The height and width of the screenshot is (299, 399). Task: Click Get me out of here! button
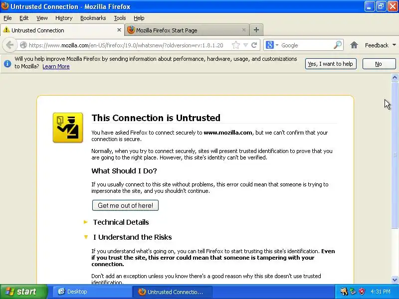coord(125,205)
